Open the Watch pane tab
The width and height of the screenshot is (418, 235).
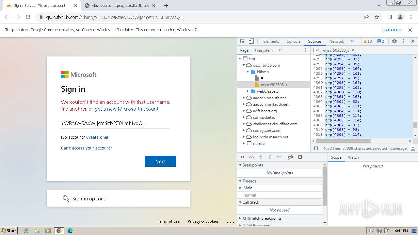(353, 157)
